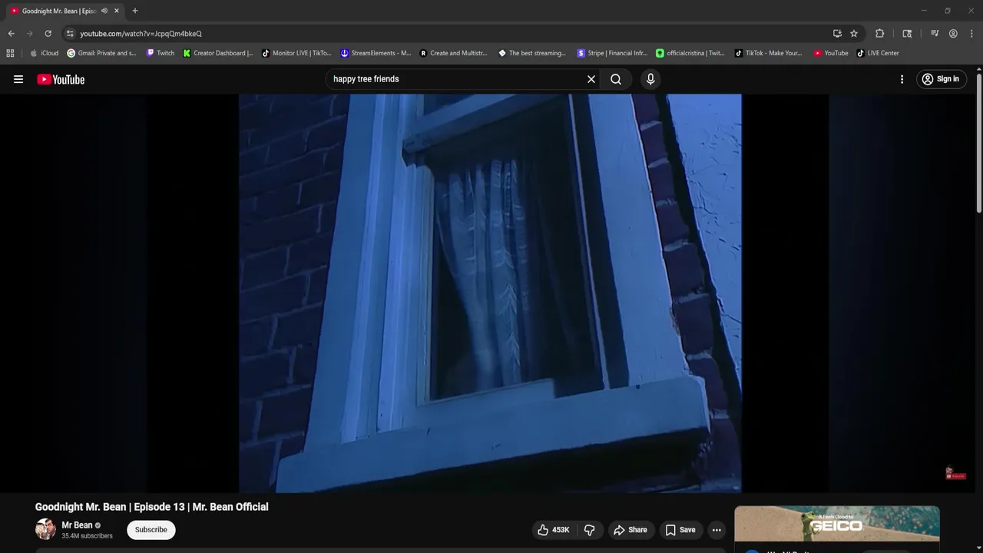Open the Chrome apps grid shortcut
Image resolution: width=983 pixels, height=553 pixels.
(10, 53)
